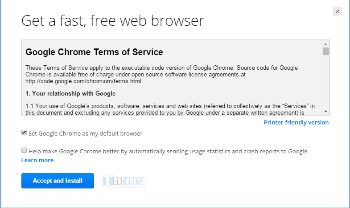Open the Printer-friendly version link
The width and height of the screenshot is (350, 208).
click(296, 122)
